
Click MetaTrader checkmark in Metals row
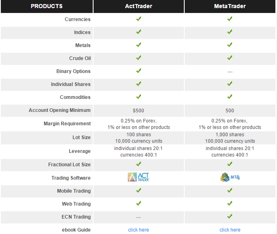(230, 45)
